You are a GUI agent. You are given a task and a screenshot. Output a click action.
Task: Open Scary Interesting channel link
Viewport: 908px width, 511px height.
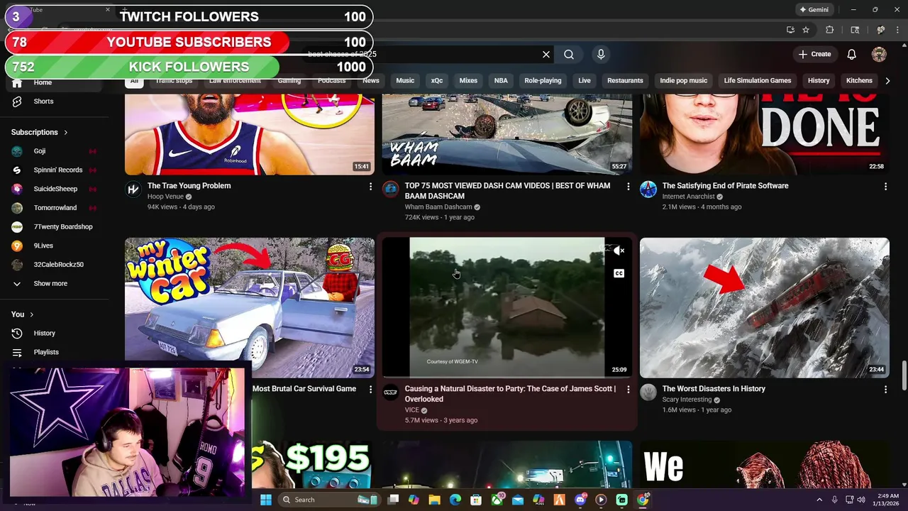click(687, 400)
